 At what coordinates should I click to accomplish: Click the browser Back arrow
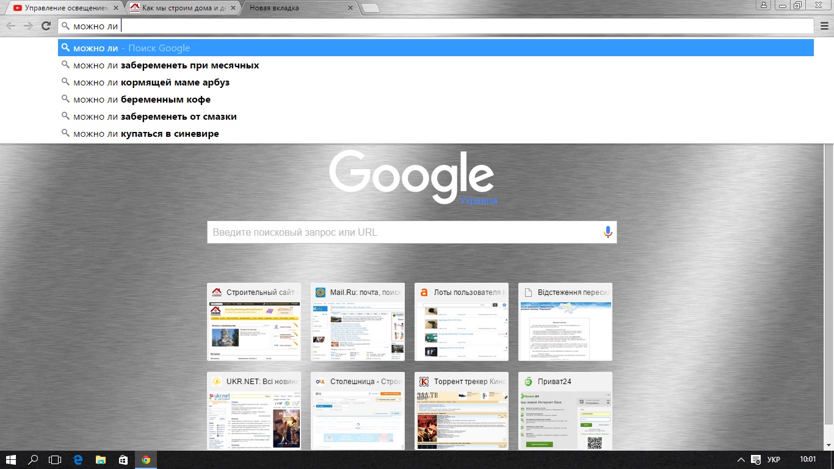[11, 26]
